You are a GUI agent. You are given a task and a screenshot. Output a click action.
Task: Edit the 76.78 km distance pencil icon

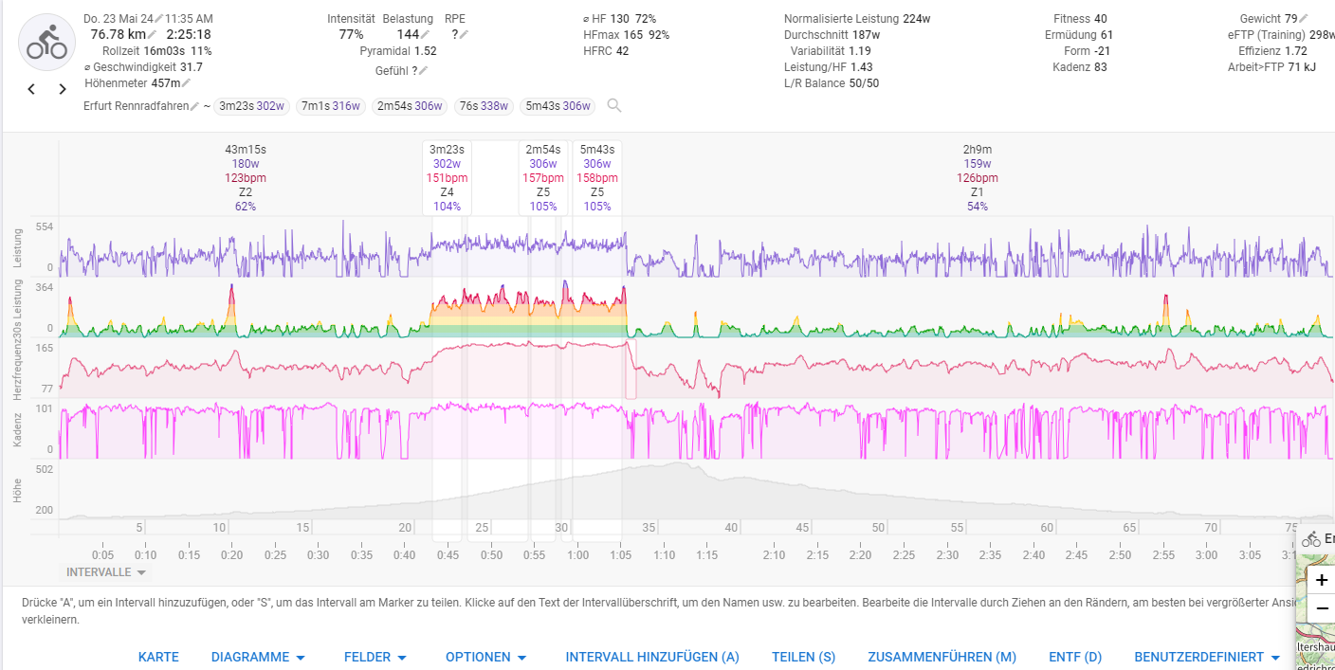[153, 35]
